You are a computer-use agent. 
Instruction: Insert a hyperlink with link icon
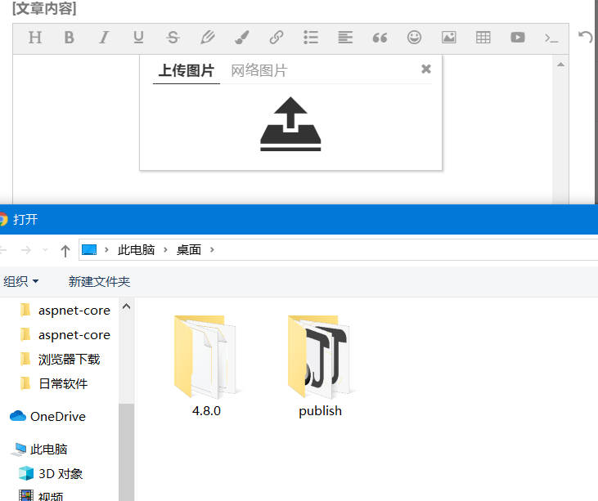coord(277,38)
